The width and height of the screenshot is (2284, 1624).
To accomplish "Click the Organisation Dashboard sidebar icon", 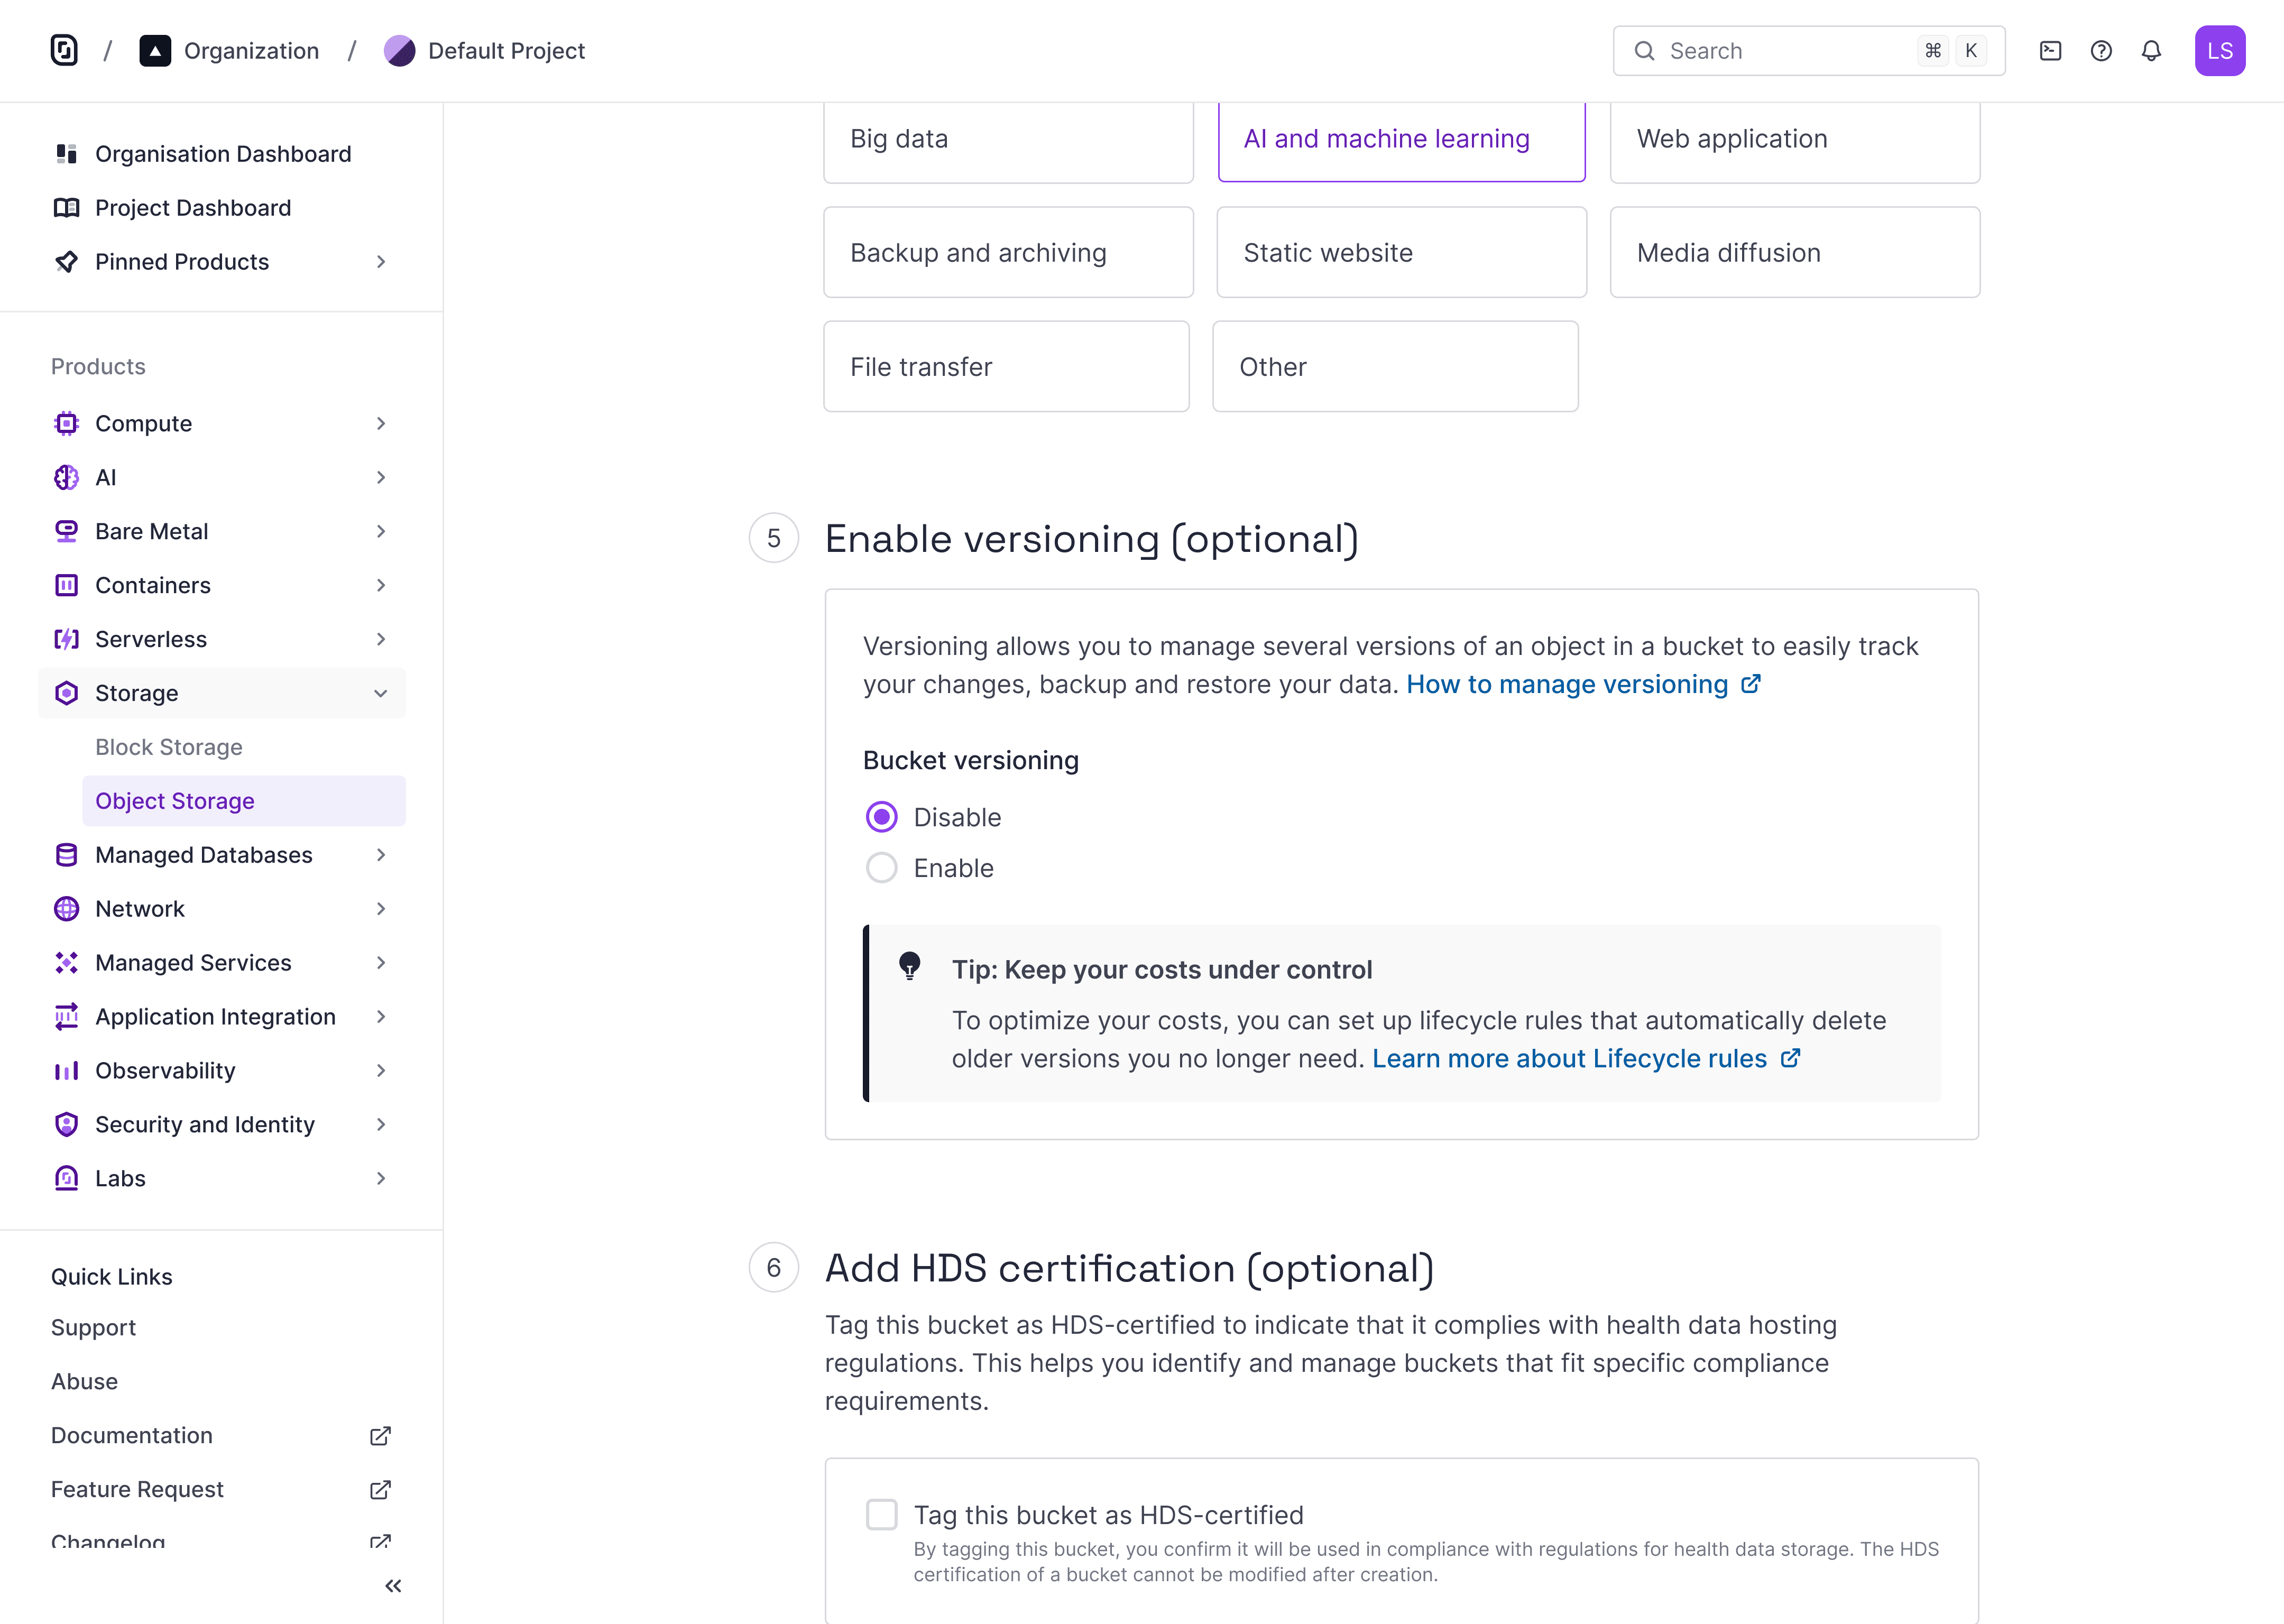I will click(66, 154).
